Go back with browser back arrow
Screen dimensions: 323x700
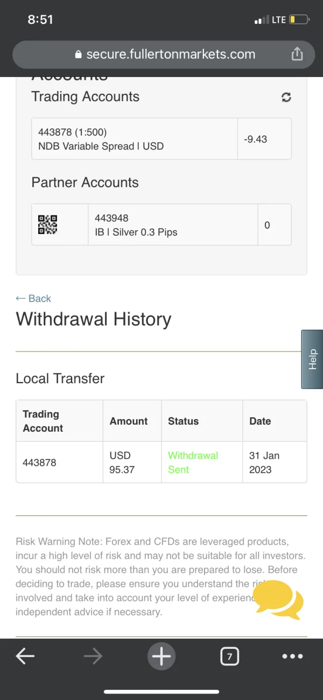(25, 656)
